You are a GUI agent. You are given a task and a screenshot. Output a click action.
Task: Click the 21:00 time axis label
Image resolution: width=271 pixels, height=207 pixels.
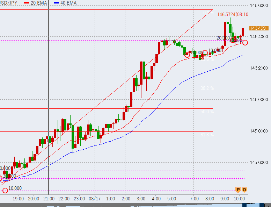click(49, 199)
